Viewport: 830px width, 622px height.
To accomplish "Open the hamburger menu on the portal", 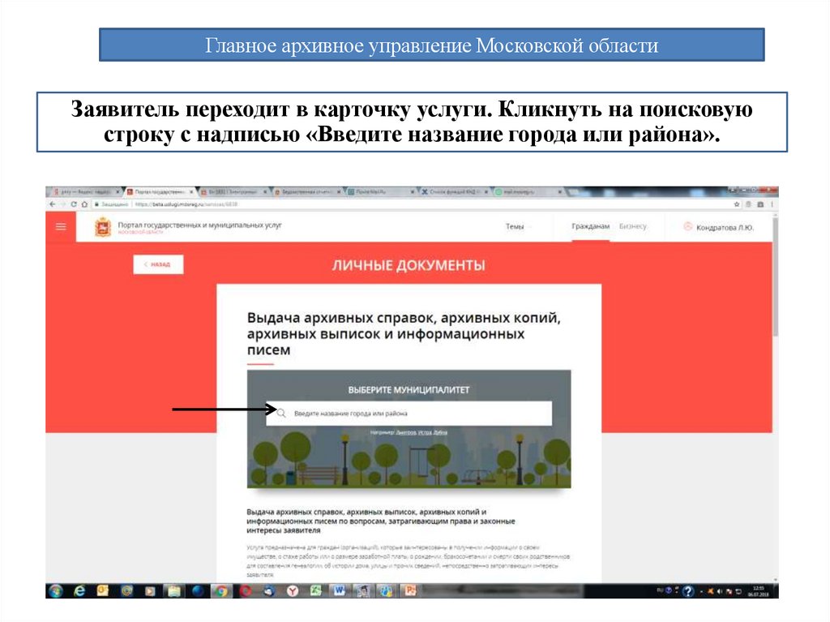I will point(60,227).
